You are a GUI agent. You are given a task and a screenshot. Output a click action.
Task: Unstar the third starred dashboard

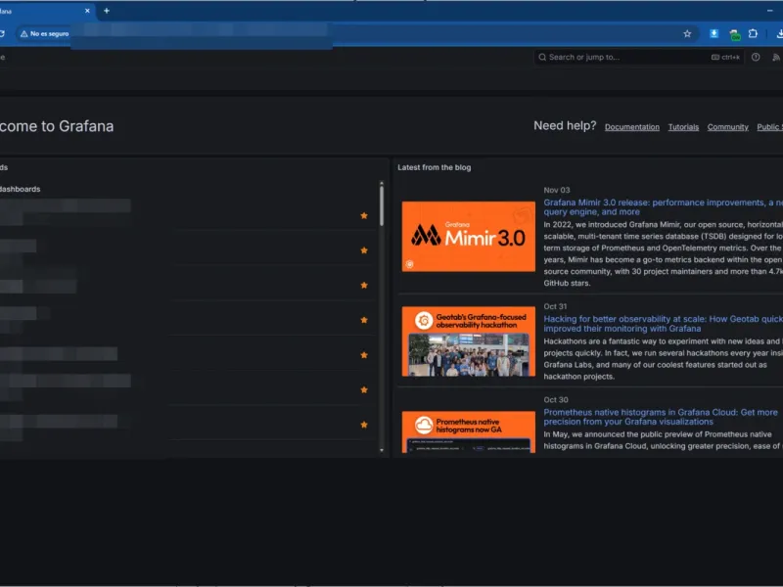click(364, 285)
